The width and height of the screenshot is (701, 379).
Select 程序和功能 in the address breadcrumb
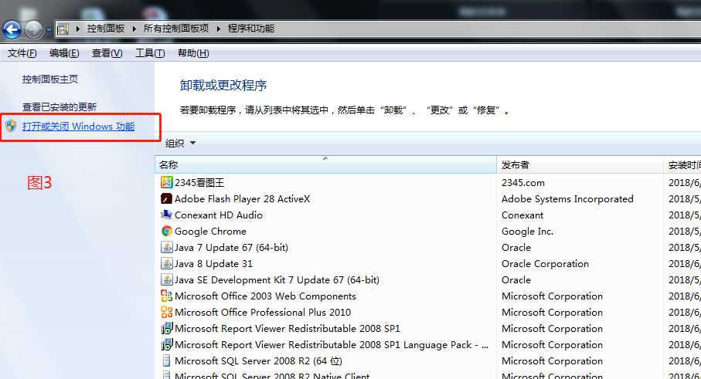tap(251, 29)
